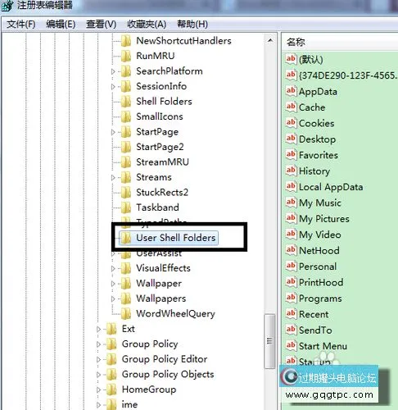Select the SearchPlatform tree key

pos(170,71)
